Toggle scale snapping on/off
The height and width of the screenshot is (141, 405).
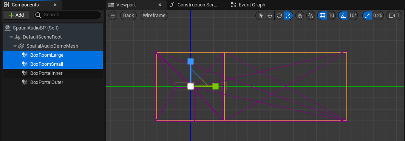click(x=367, y=15)
